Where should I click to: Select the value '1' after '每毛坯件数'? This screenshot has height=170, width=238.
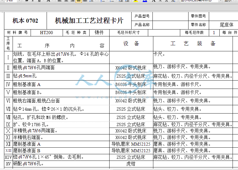214,33
